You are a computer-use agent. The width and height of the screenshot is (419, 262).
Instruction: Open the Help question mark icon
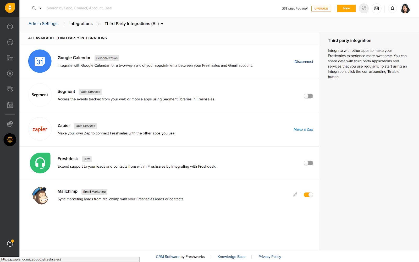click(10, 244)
